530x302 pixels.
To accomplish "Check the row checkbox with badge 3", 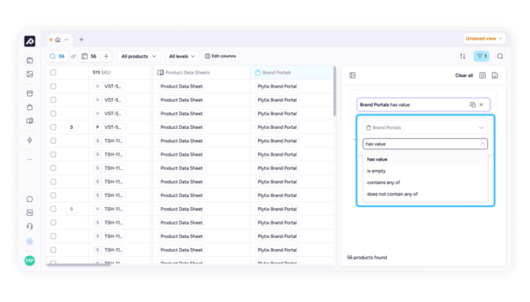I will tap(54, 127).
